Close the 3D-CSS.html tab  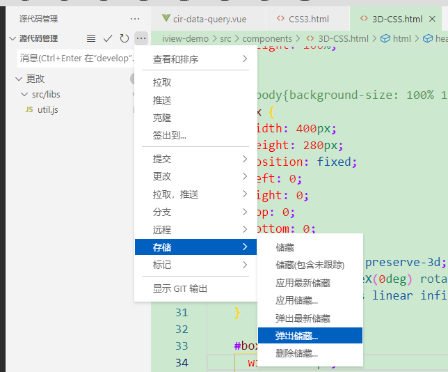[432, 20]
